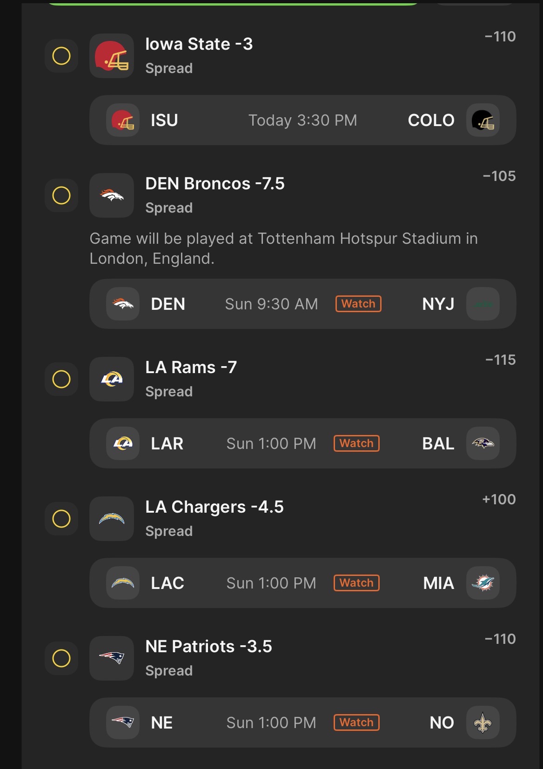Open the ISU vs COLO matchup card
Viewport: 543px width, 769px height.
click(x=302, y=120)
